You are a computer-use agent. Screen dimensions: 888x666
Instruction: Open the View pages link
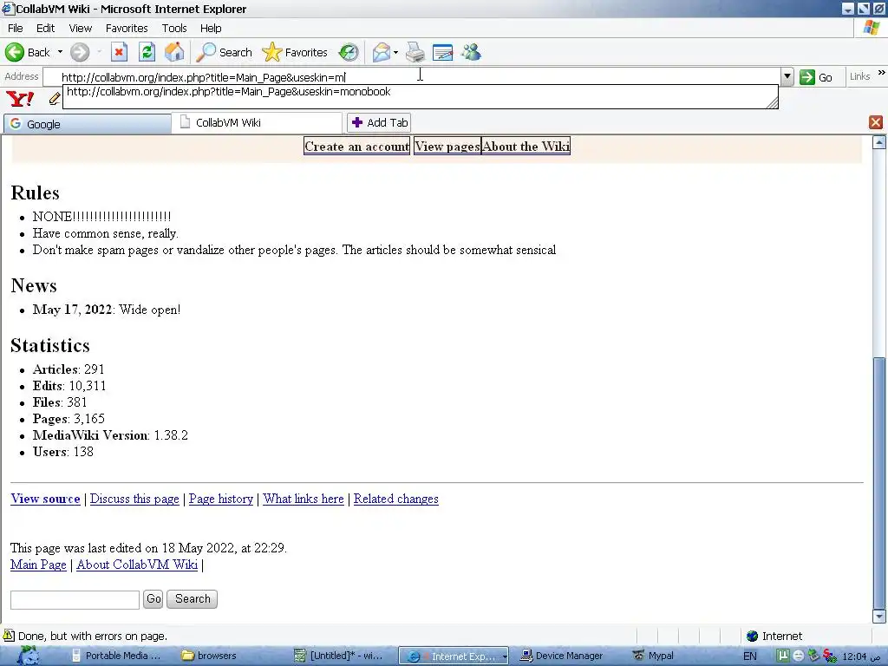(447, 146)
